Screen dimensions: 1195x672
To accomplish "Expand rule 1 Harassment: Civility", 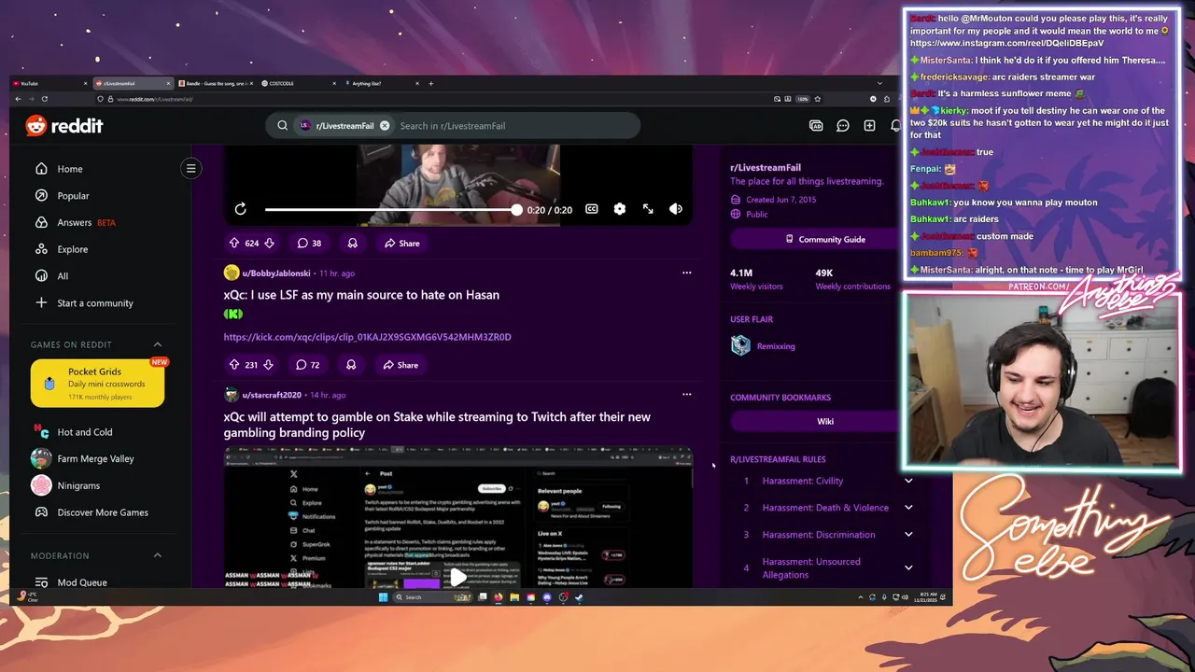I will coord(908,481).
